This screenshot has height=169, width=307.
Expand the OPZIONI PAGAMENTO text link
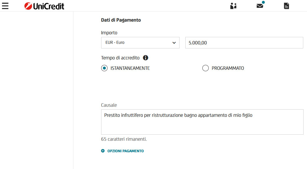tap(125, 151)
